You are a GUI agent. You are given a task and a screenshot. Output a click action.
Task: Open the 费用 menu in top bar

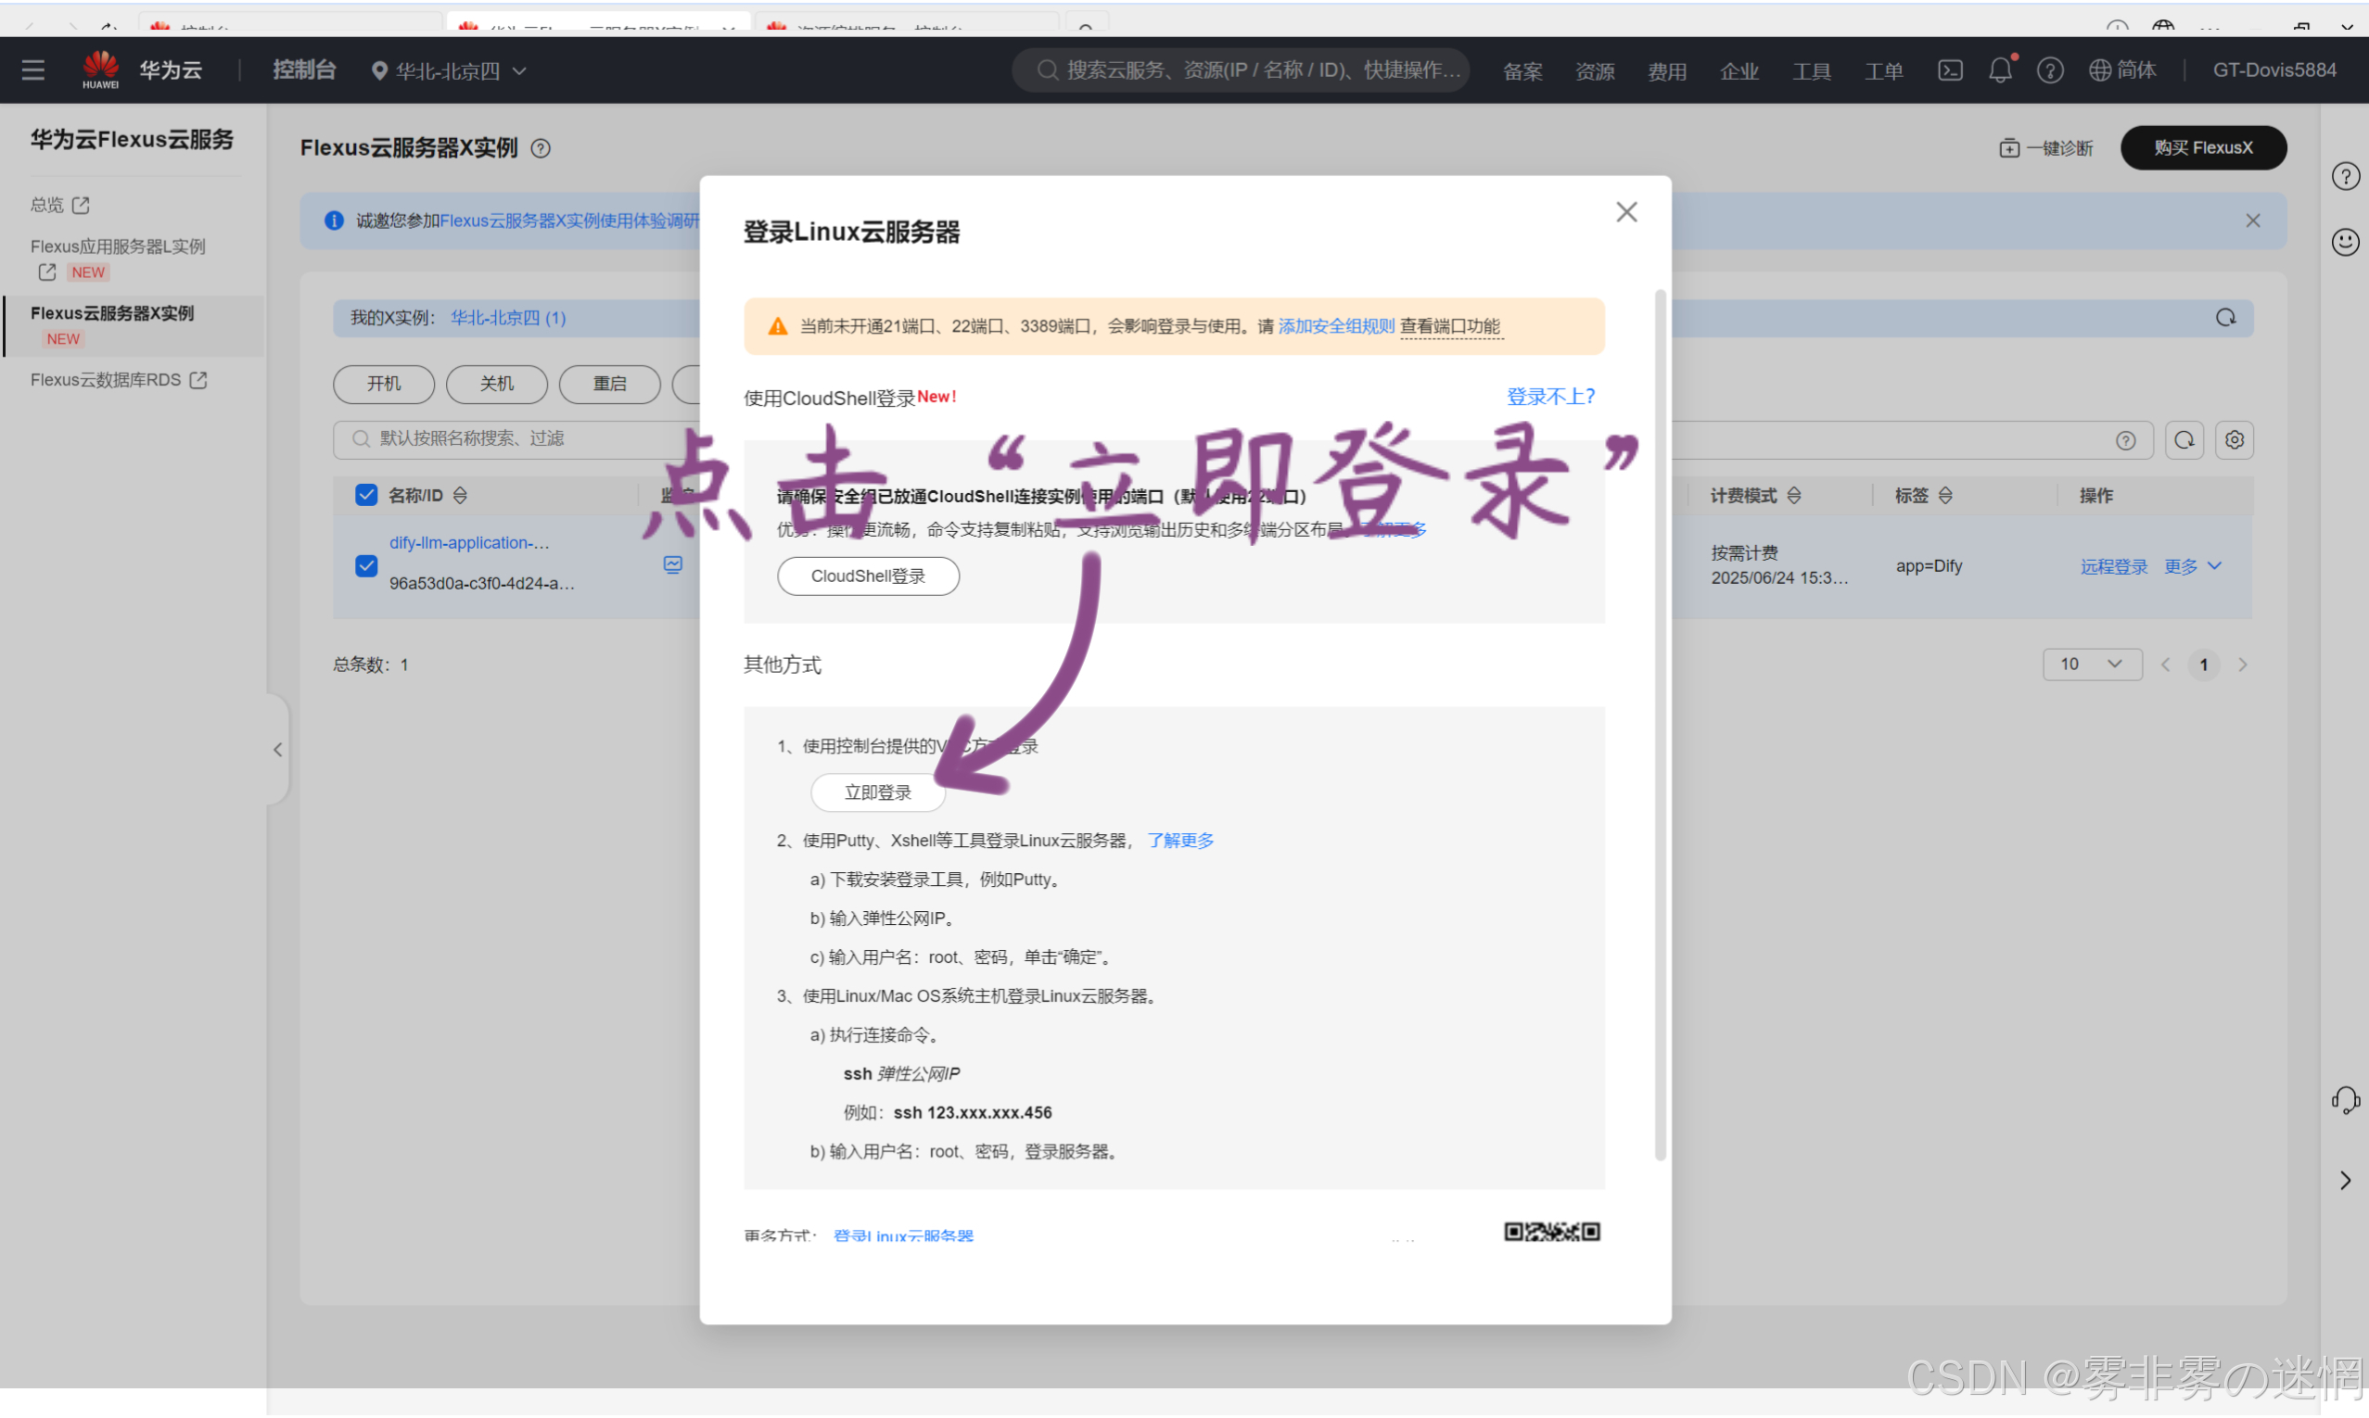point(1666,70)
